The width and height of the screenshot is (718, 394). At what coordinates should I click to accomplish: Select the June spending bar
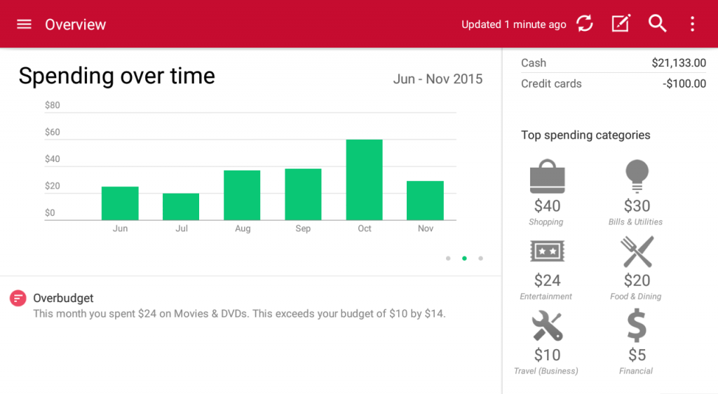click(120, 203)
